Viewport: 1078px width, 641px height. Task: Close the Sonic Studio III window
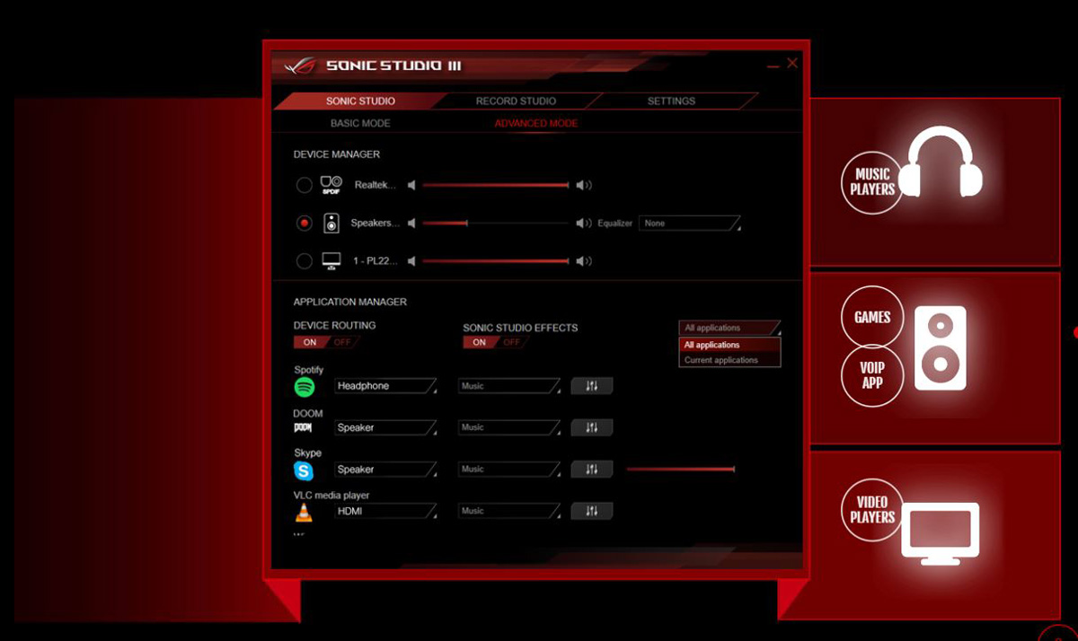pos(792,63)
